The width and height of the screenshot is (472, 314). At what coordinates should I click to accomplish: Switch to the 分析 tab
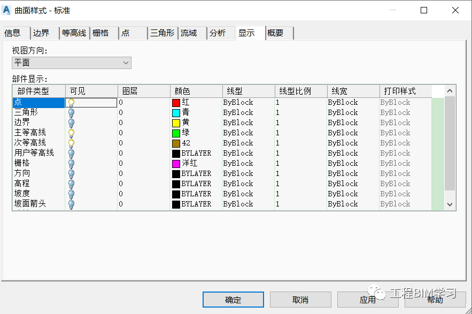click(221, 33)
